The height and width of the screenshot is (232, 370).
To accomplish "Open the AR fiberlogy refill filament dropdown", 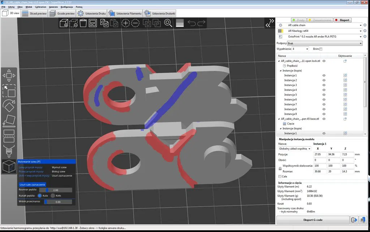I will tap(361, 31).
